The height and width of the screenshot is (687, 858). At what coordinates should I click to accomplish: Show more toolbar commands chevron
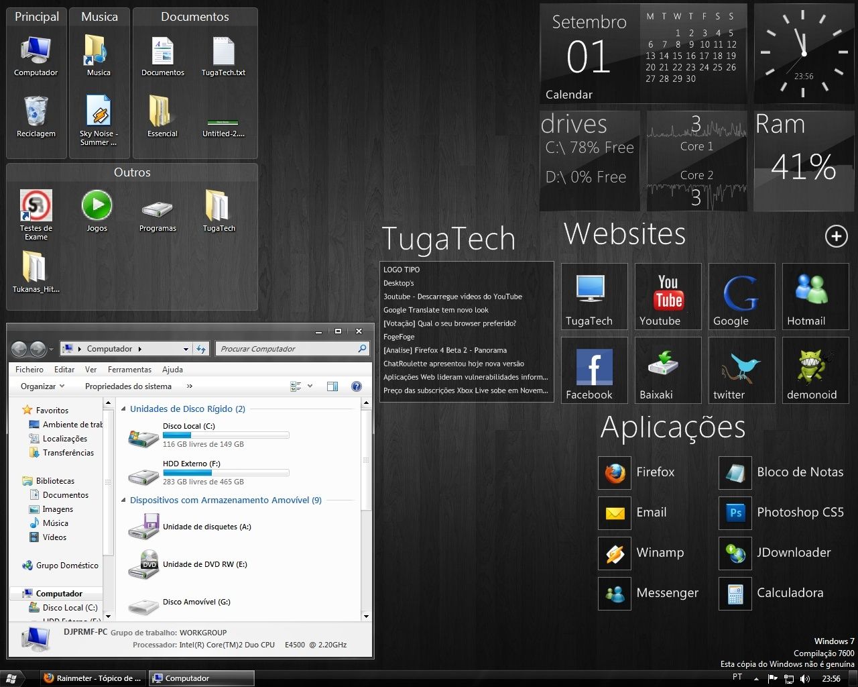[x=190, y=386]
